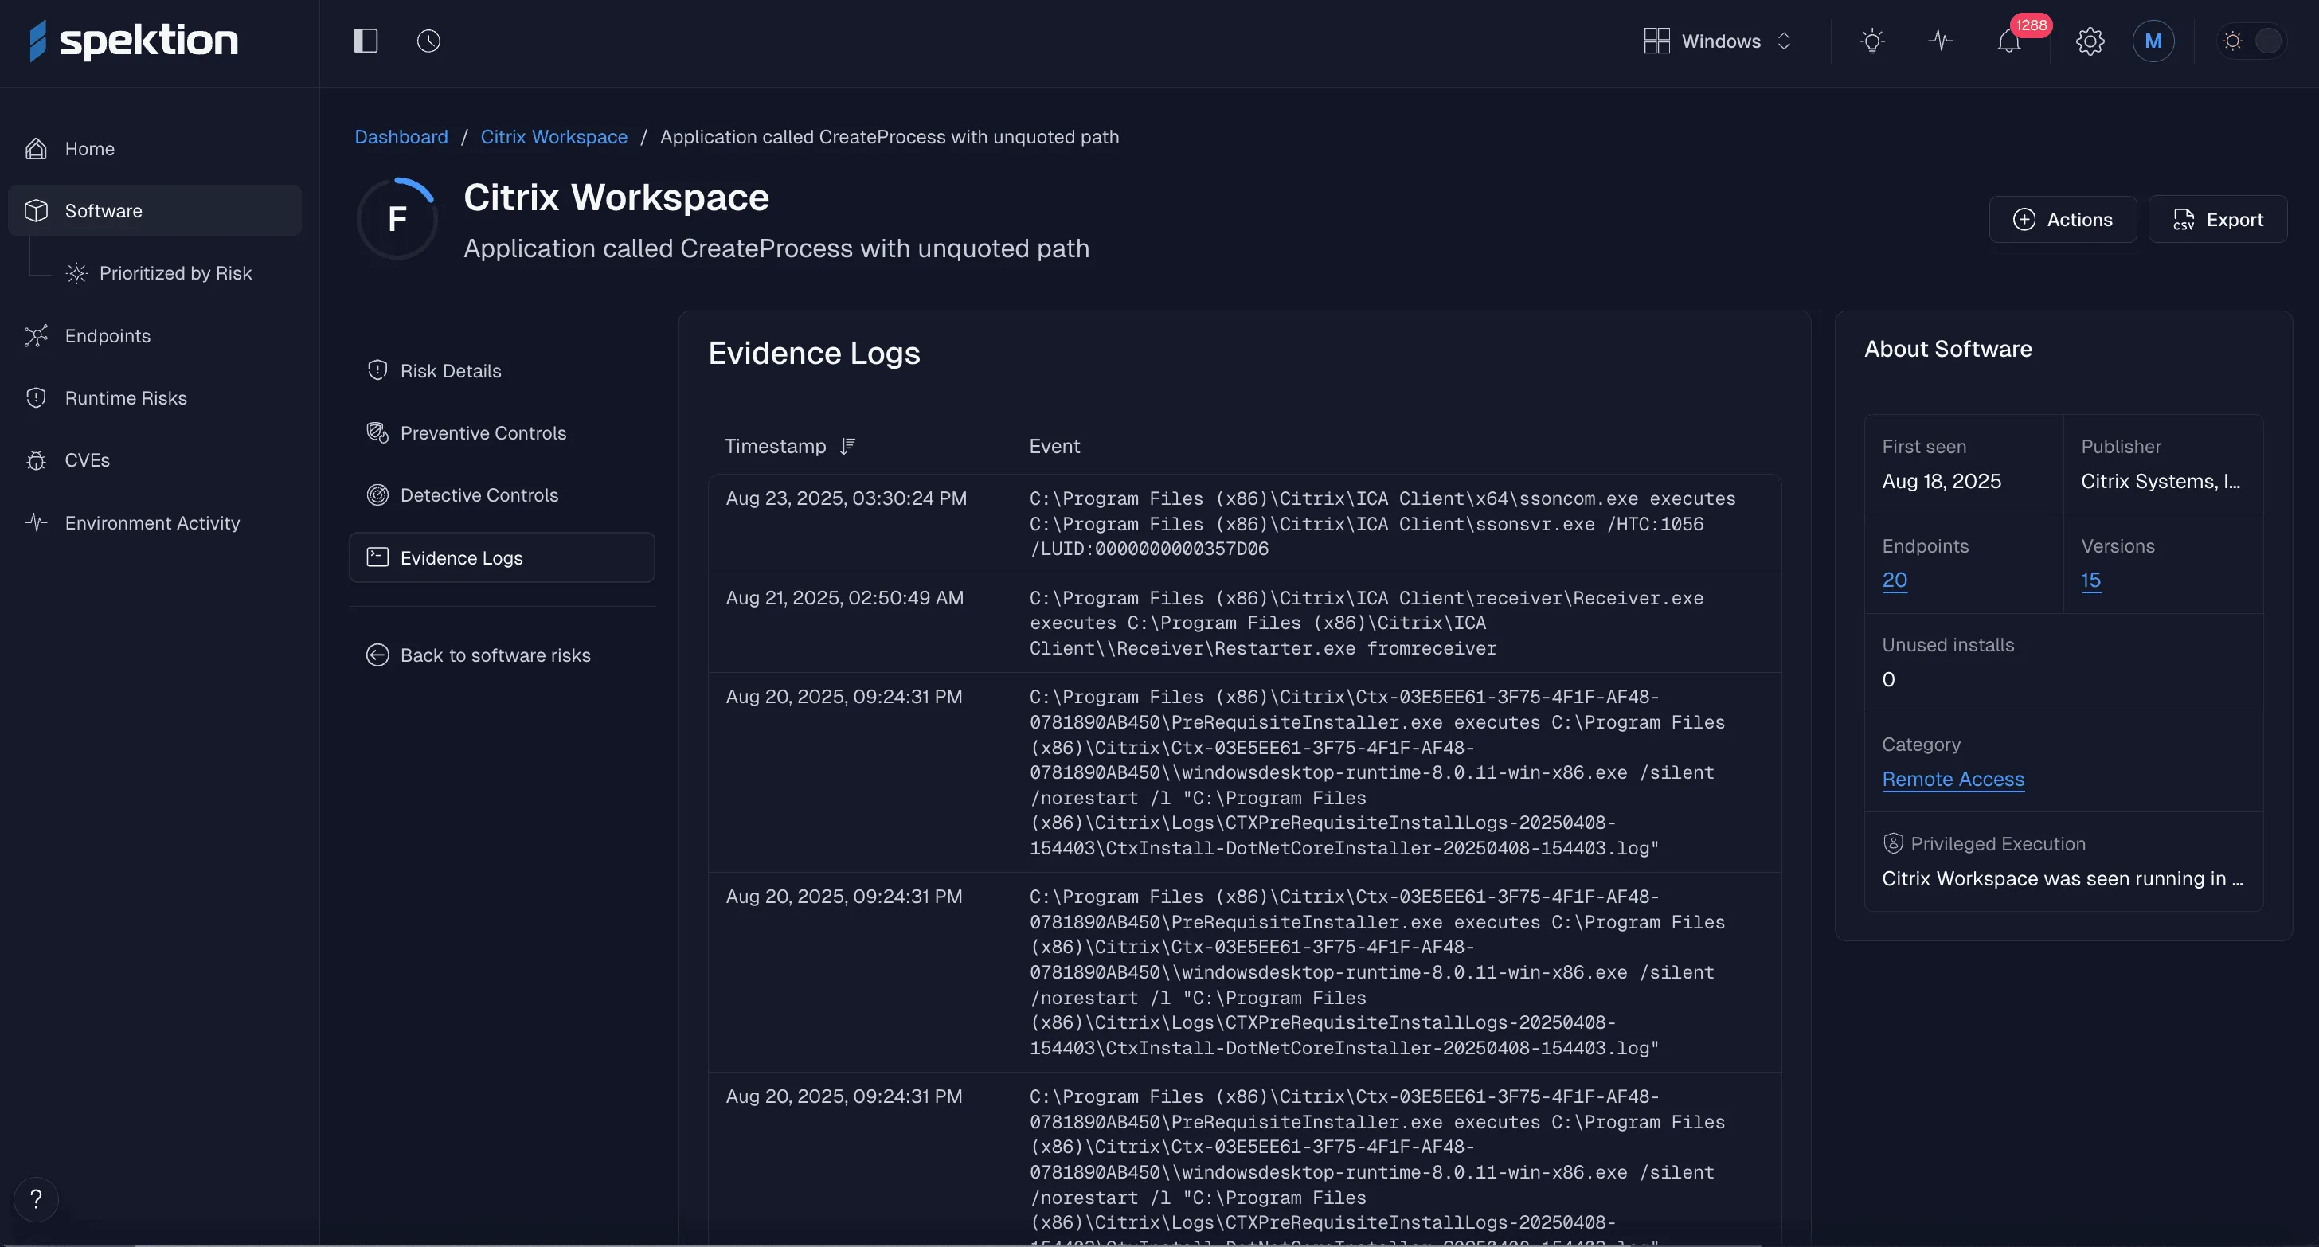Follow the Remote Access category link

point(1953,780)
